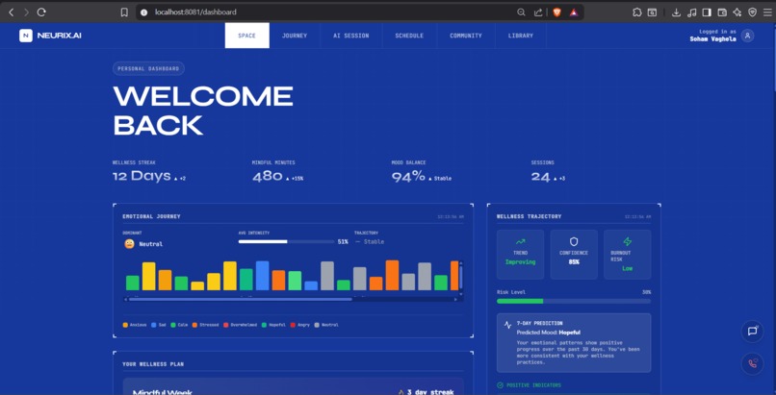This screenshot has width=776, height=395.
Task: Open the music note playlist icon
Action: pyautogui.click(x=692, y=12)
